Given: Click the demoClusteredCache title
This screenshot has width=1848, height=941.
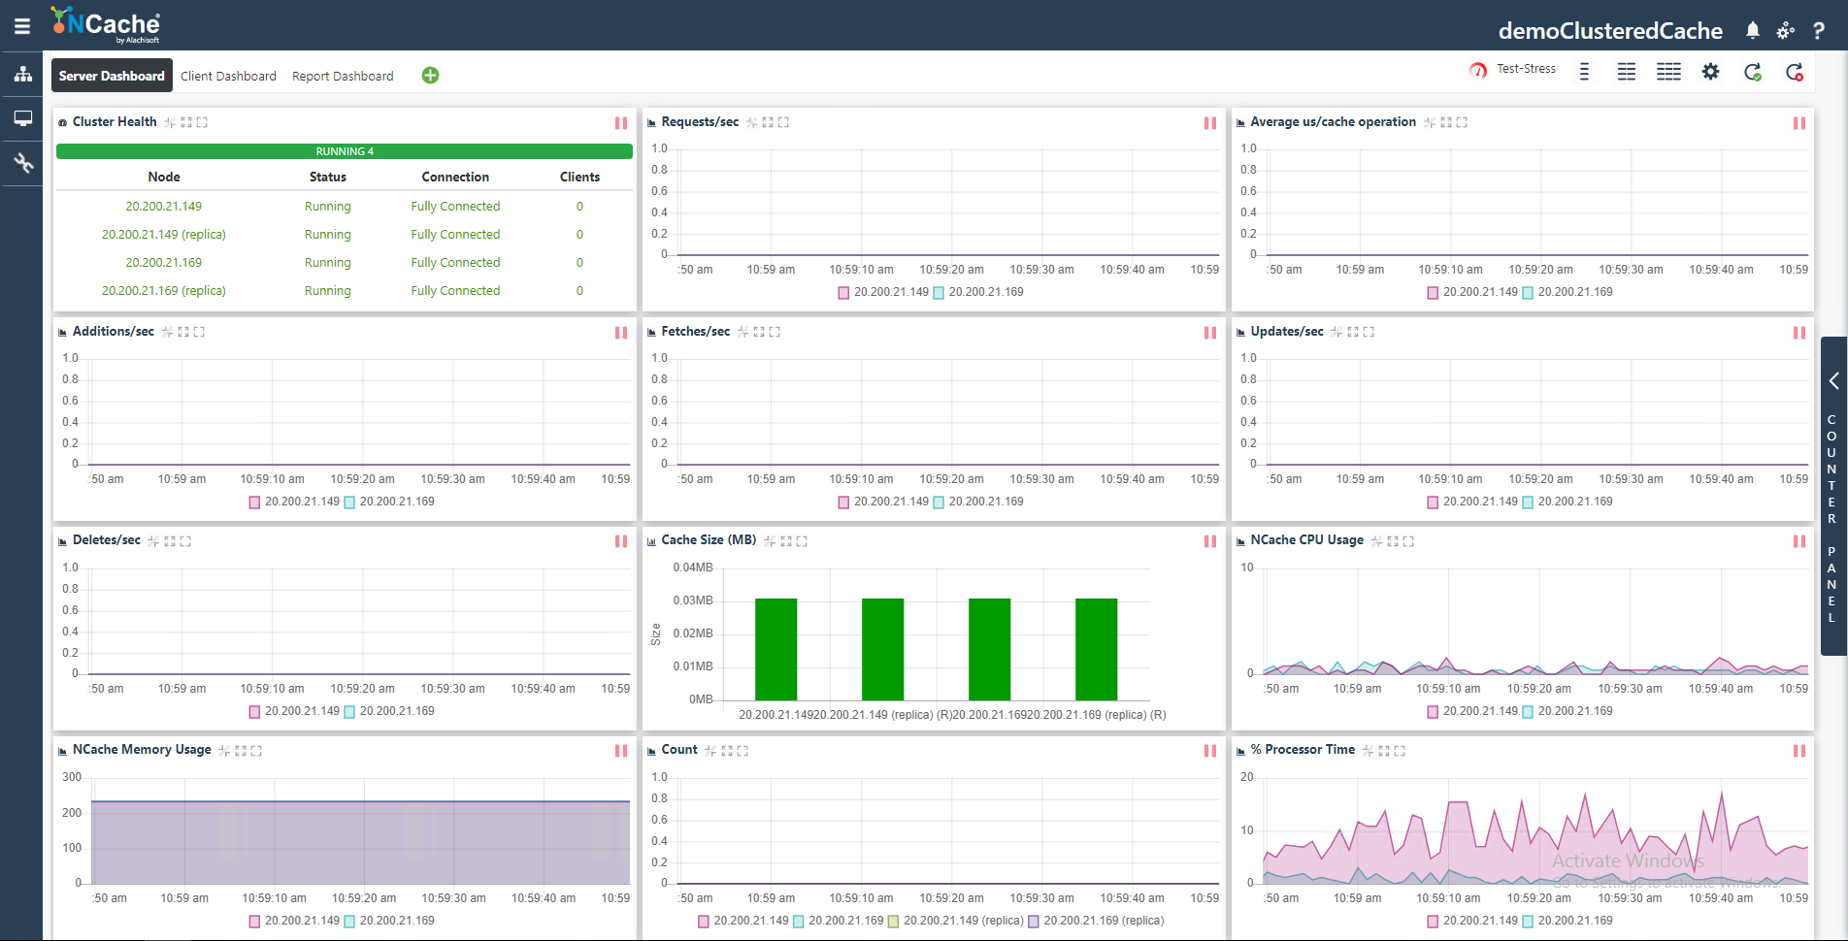Looking at the screenshot, I should coord(1610,31).
